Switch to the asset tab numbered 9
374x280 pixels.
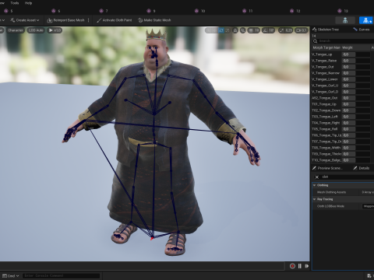click(151, 11)
